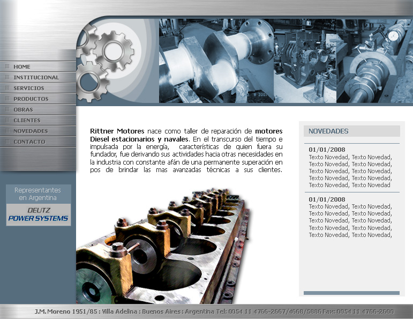Open the OBRAS menu entry
This screenshot has width=413, height=319.
pos(38,109)
